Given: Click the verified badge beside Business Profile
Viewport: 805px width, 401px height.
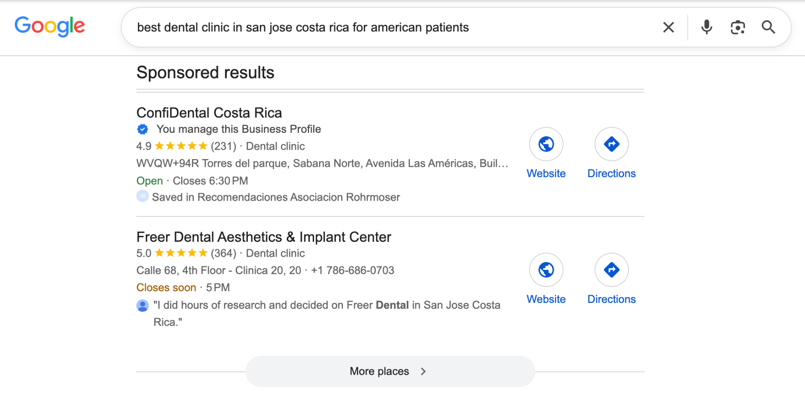Looking at the screenshot, I should [x=143, y=129].
